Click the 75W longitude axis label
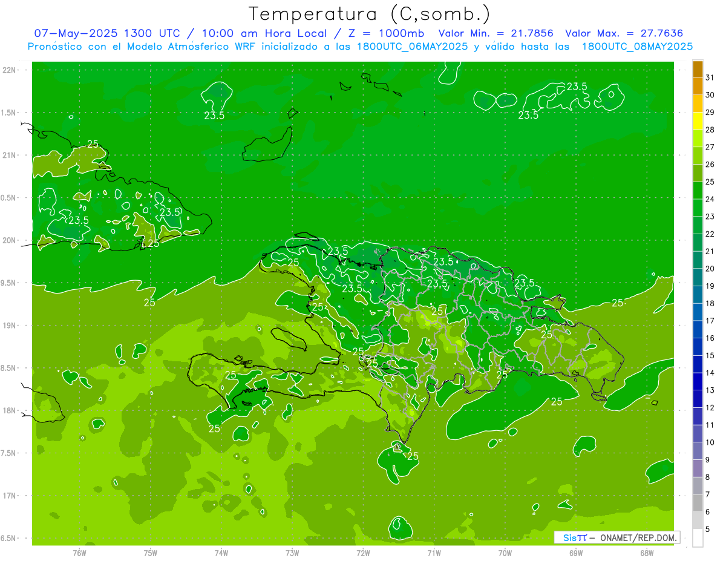Screen dimensions: 726x561 [x=151, y=553]
